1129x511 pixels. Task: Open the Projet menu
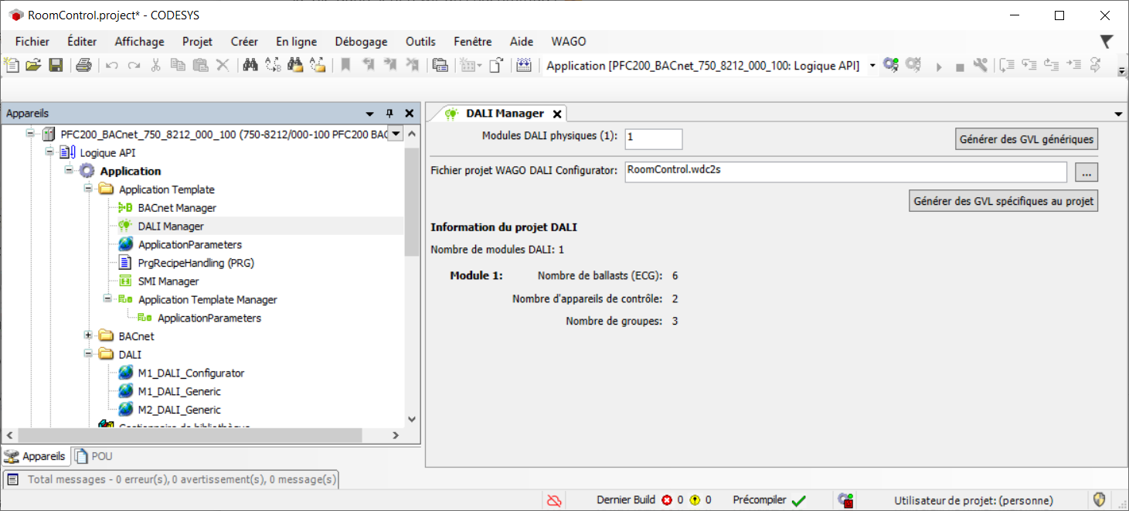point(197,42)
